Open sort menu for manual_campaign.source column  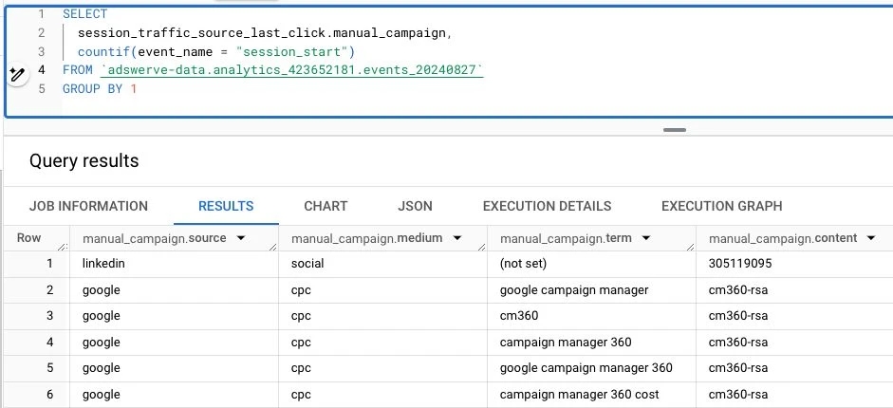(x=240, y=238)
